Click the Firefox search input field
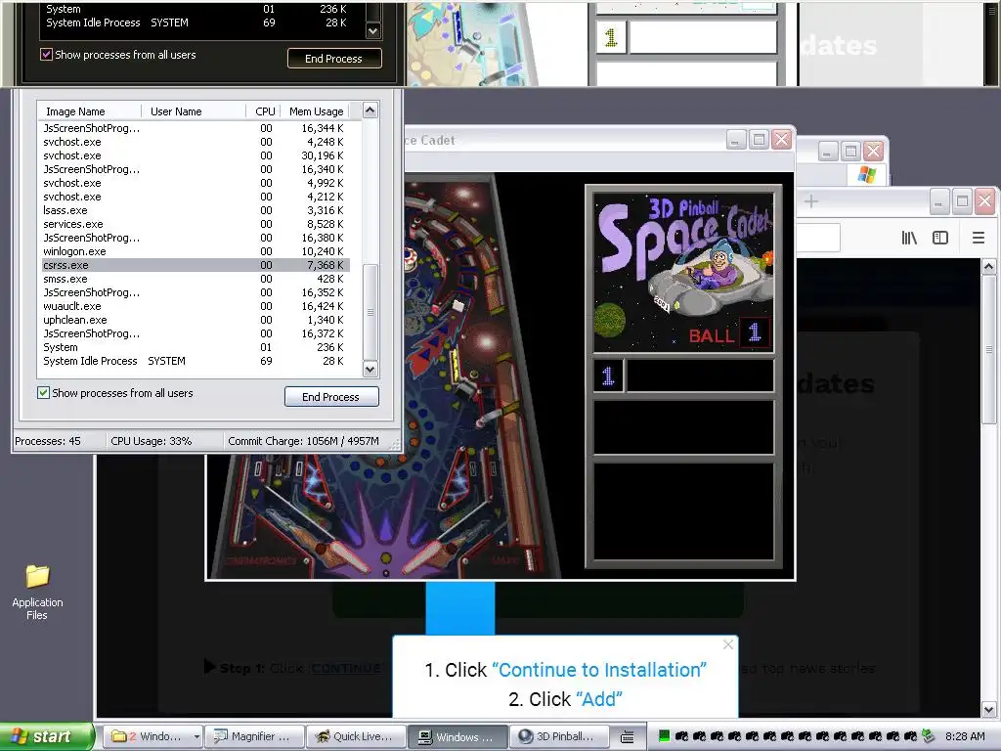The image size is (1001, 751). pos(818,239)
